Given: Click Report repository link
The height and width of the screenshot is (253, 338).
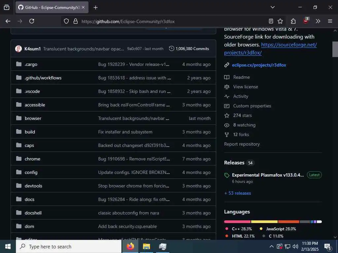Looking at the screenshot, I should [x=242, y=144].
